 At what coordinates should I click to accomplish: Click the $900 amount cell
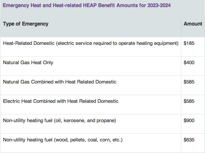[x=189, y=120]
